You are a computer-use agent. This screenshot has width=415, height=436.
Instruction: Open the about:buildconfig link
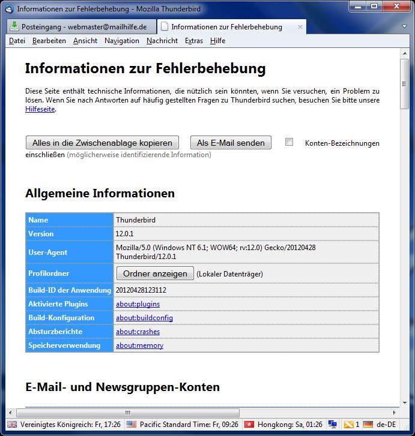tap(144, 318)
